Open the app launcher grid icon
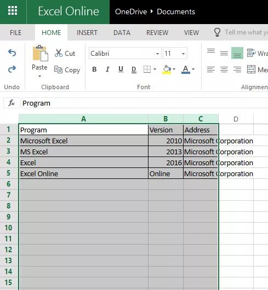The image size is (268, 290). coord(13,10)
